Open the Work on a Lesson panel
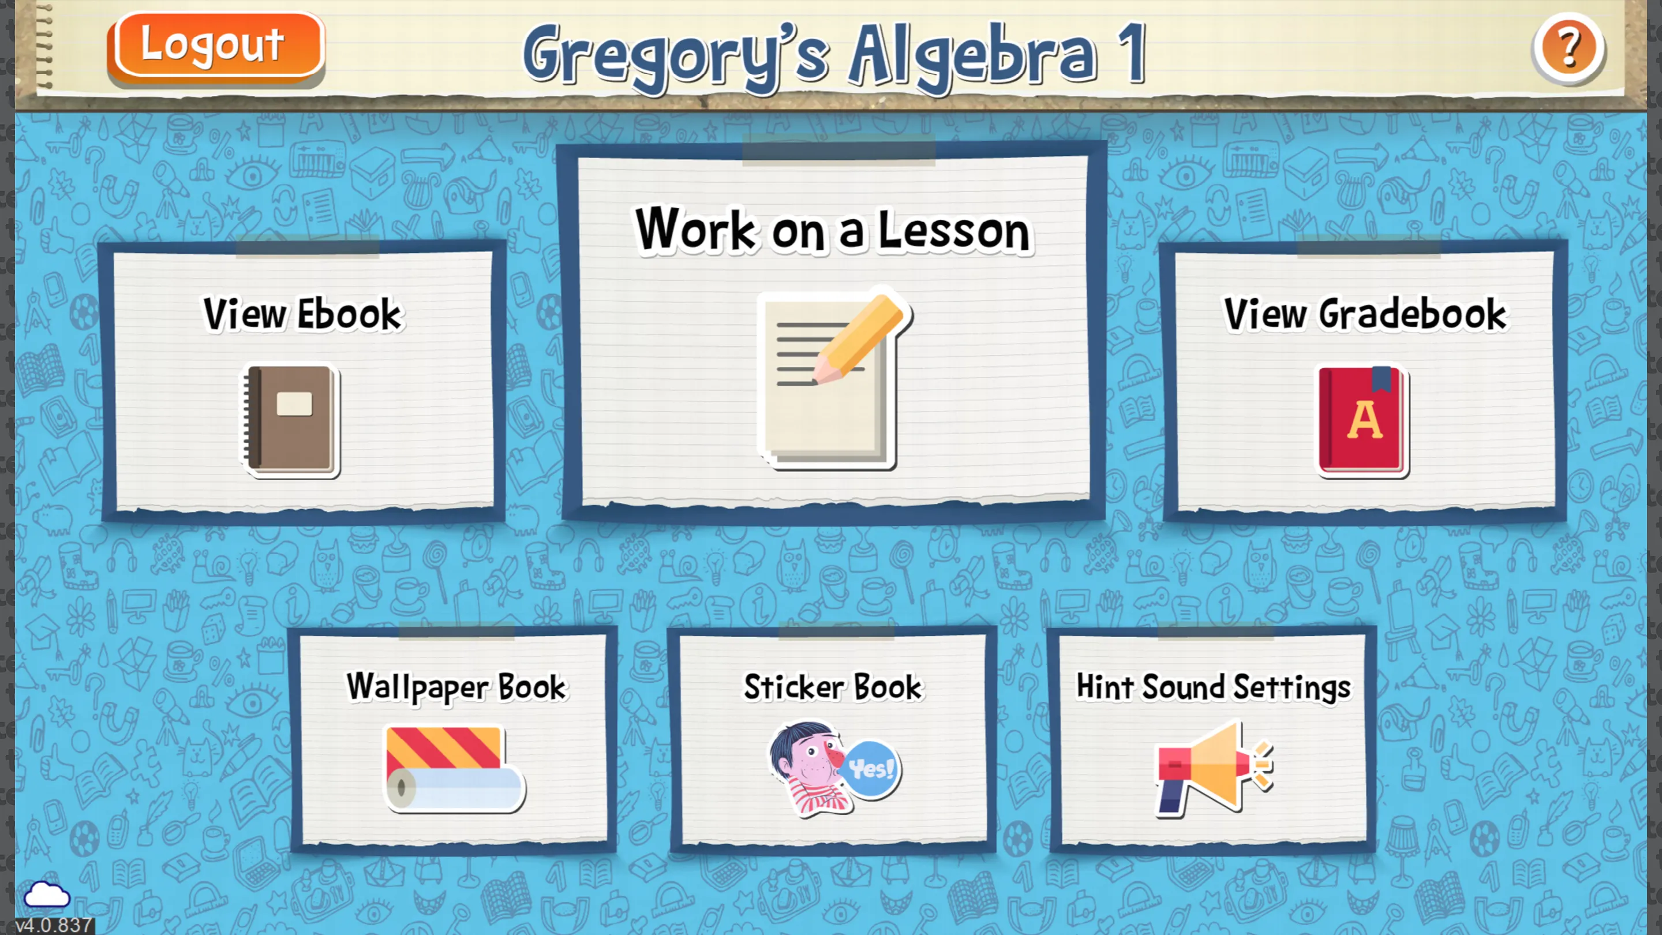1662x935 pixels. pos(831,331)
